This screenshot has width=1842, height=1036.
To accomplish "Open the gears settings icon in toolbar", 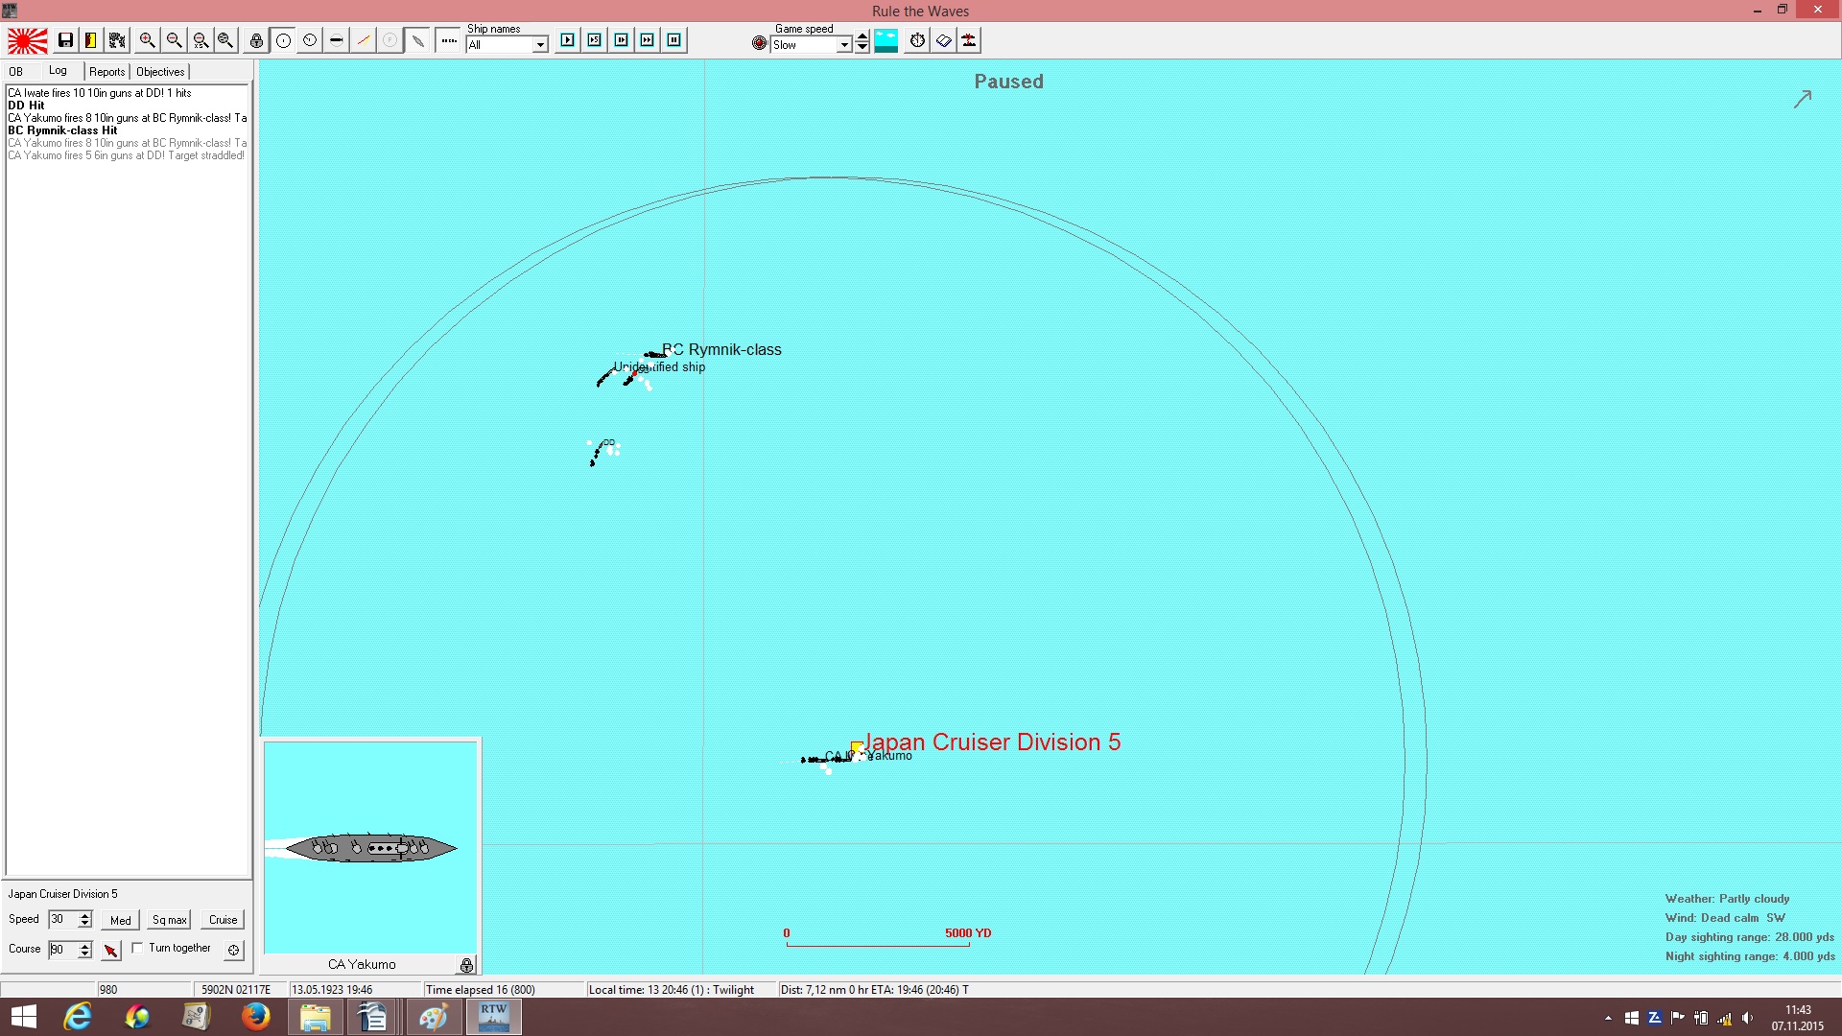I will (x=117, y=40).
